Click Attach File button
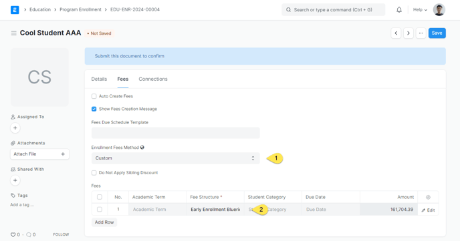 click(39, 154)
